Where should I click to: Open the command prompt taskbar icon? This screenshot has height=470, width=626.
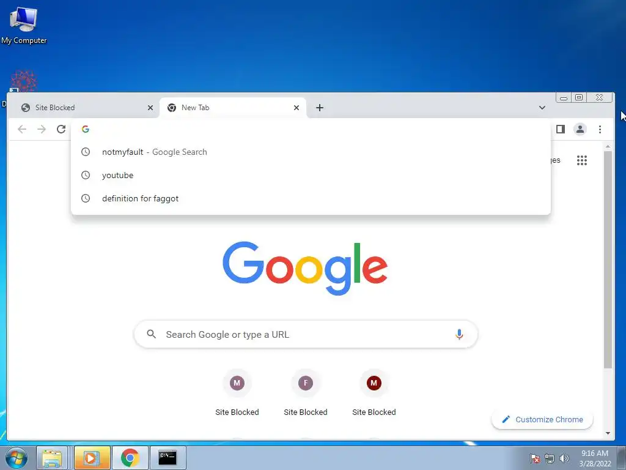[x=168, y=458]
